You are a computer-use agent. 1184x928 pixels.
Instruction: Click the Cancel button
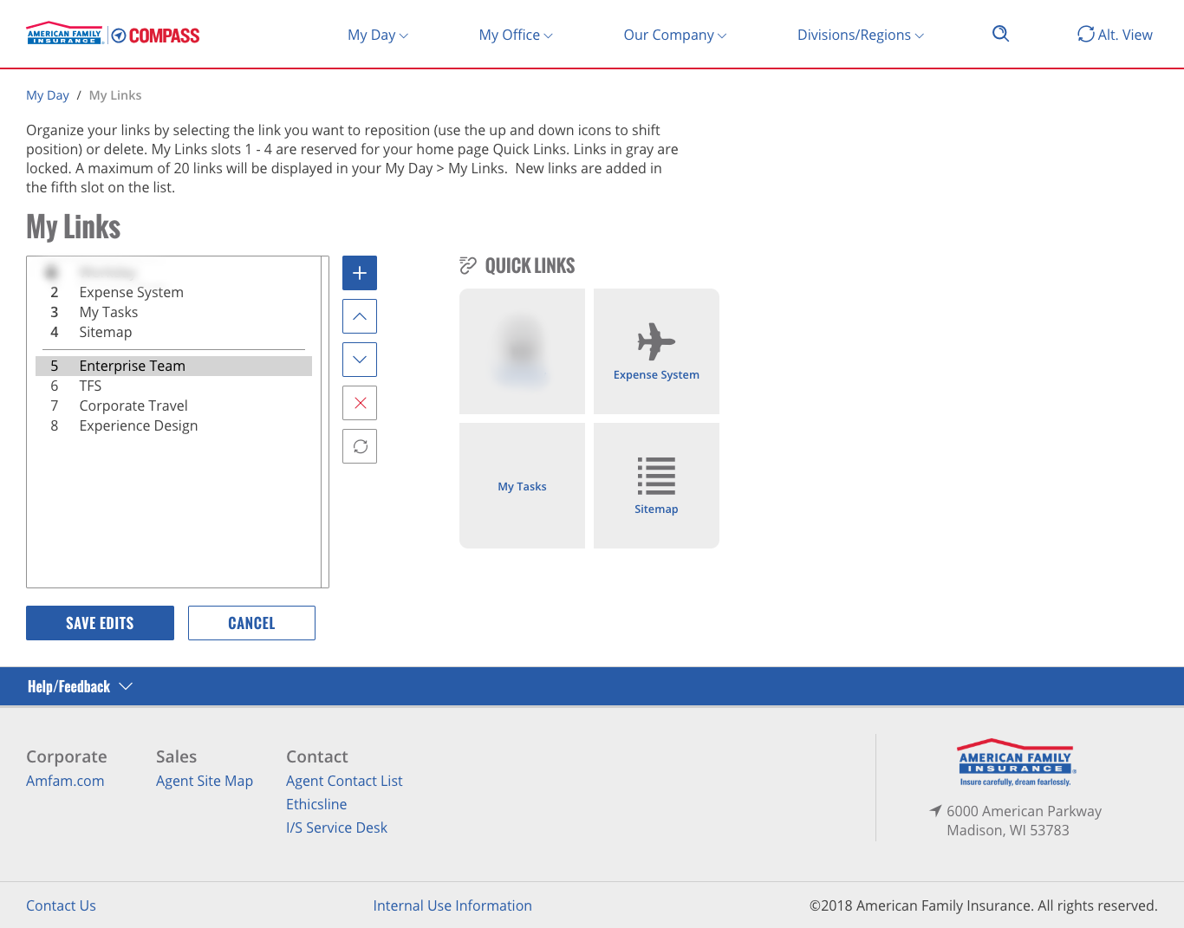coord(251,623)
